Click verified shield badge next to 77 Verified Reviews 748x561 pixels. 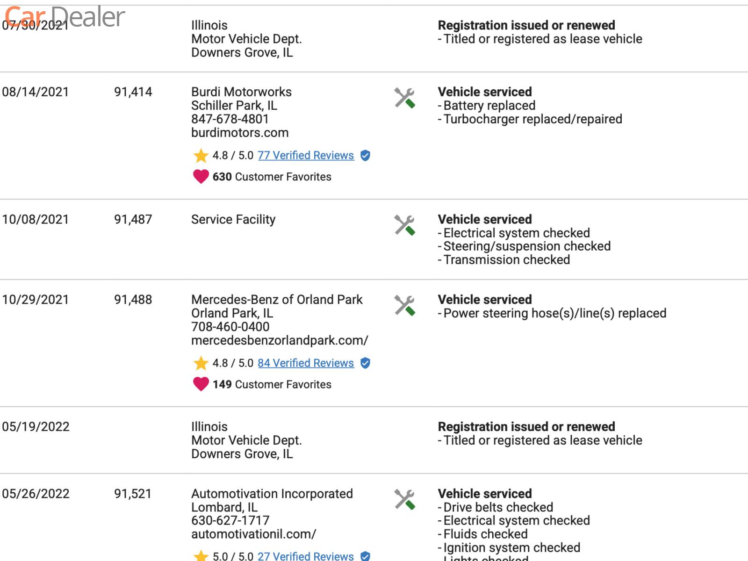tap(366, 156)
